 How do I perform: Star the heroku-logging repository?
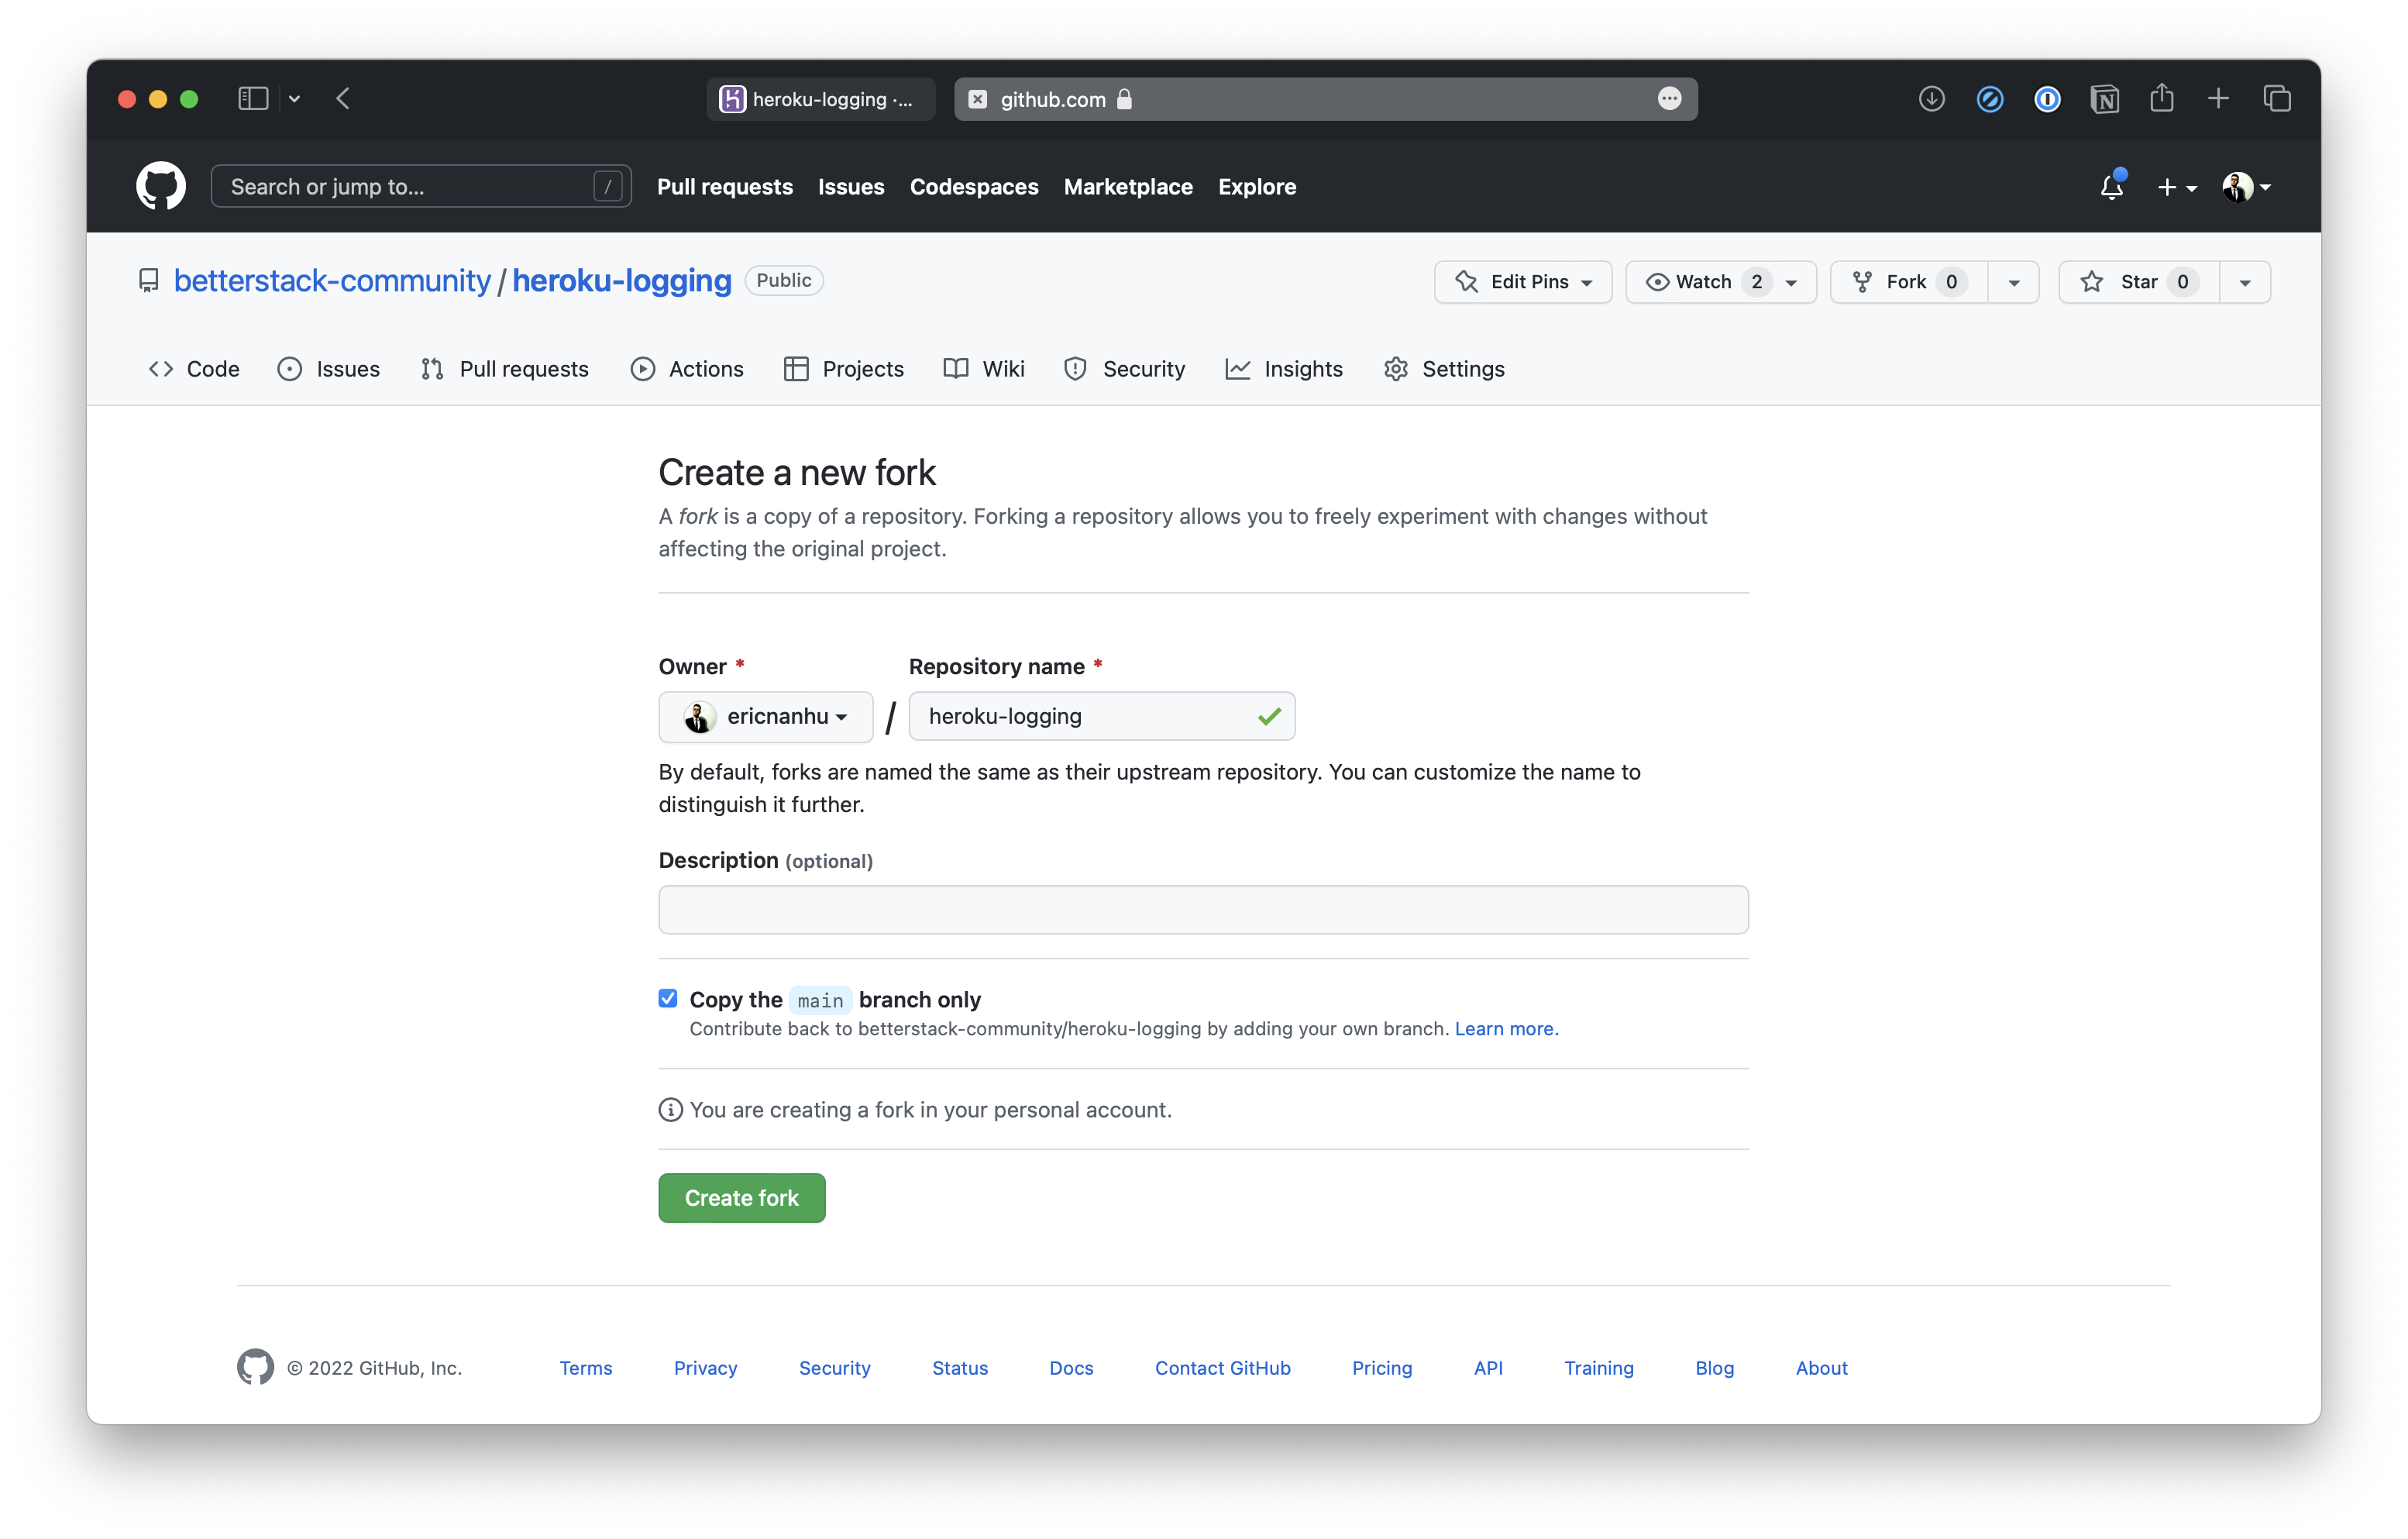tap(2138, 282)
